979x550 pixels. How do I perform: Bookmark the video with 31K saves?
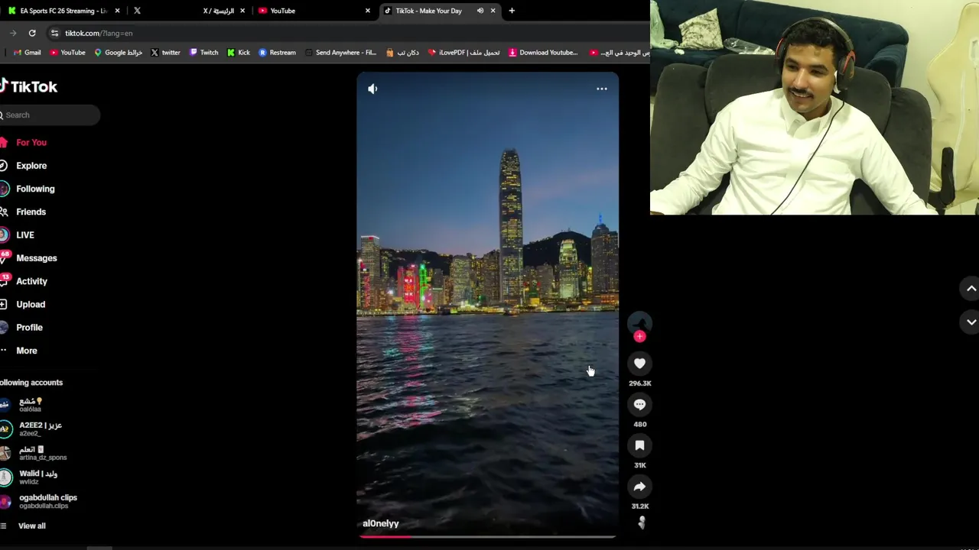tap(639, 445)
